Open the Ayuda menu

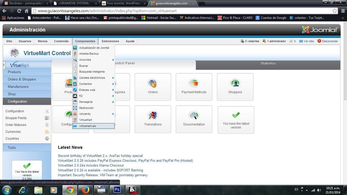click(x=130, y=41)
